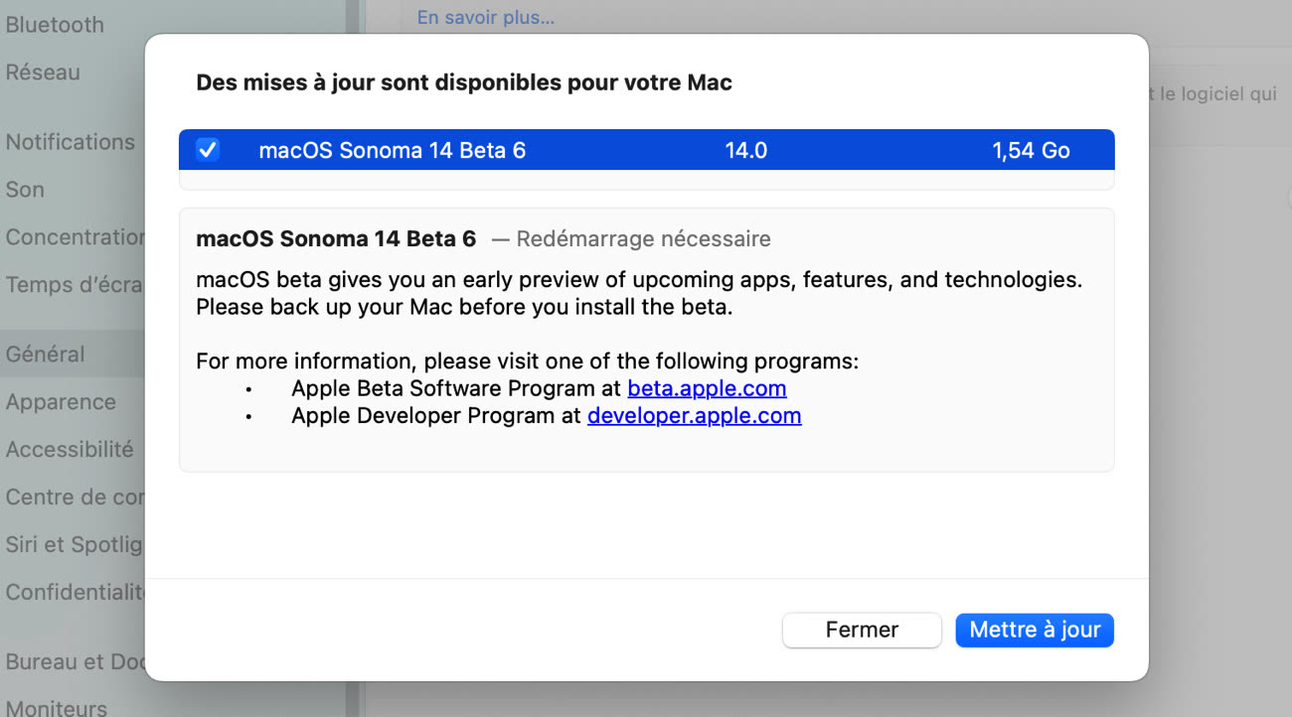The width and height of the screenshot is (1292, 717).
Task: Open Confidentialité settings in sidebar
Action: click(76, 593)
